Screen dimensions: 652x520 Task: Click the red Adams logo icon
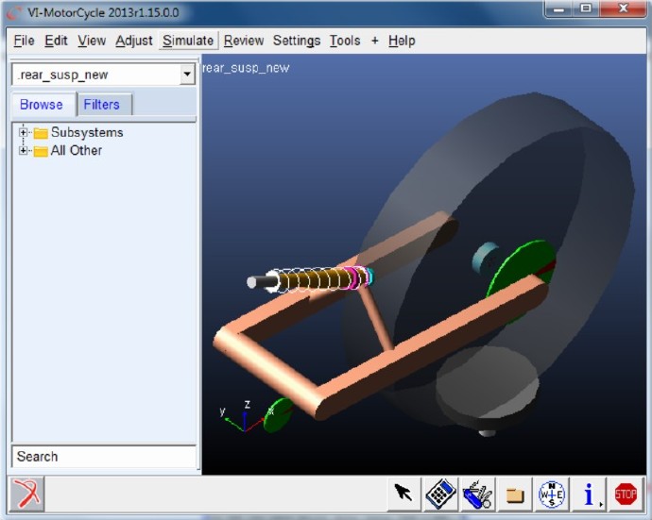click(x=26, y=494)
